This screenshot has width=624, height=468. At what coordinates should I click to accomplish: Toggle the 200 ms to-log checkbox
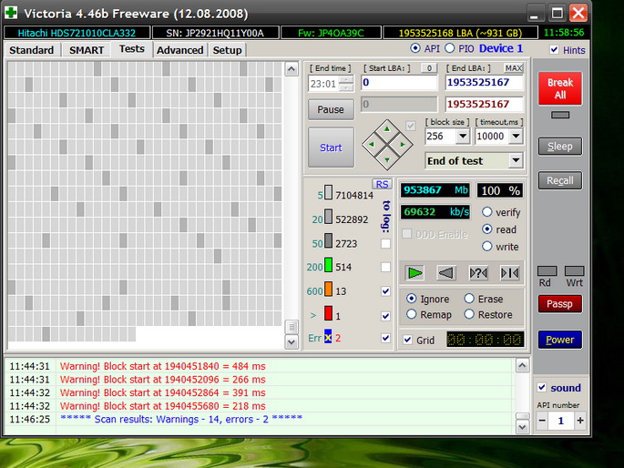click(x=385, y=267)
